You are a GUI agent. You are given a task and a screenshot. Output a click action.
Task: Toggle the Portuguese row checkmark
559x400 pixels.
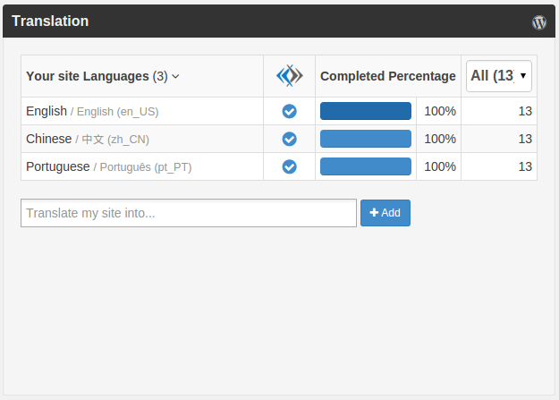point(289,166)
